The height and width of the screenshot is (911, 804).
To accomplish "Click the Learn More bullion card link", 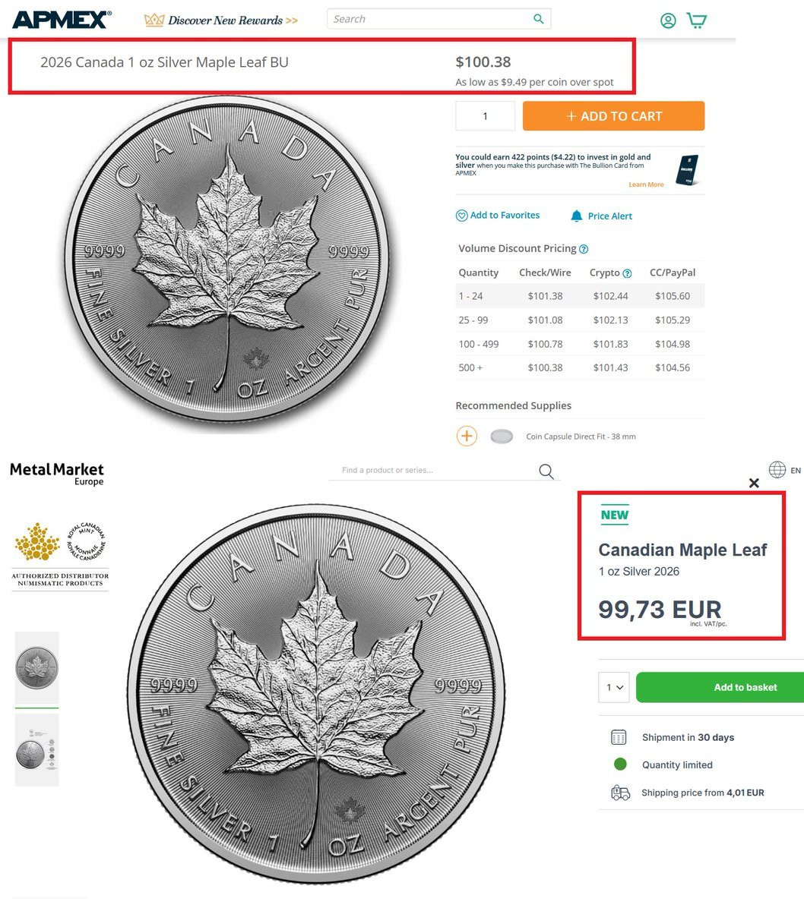I will click(x=646, y=184).
